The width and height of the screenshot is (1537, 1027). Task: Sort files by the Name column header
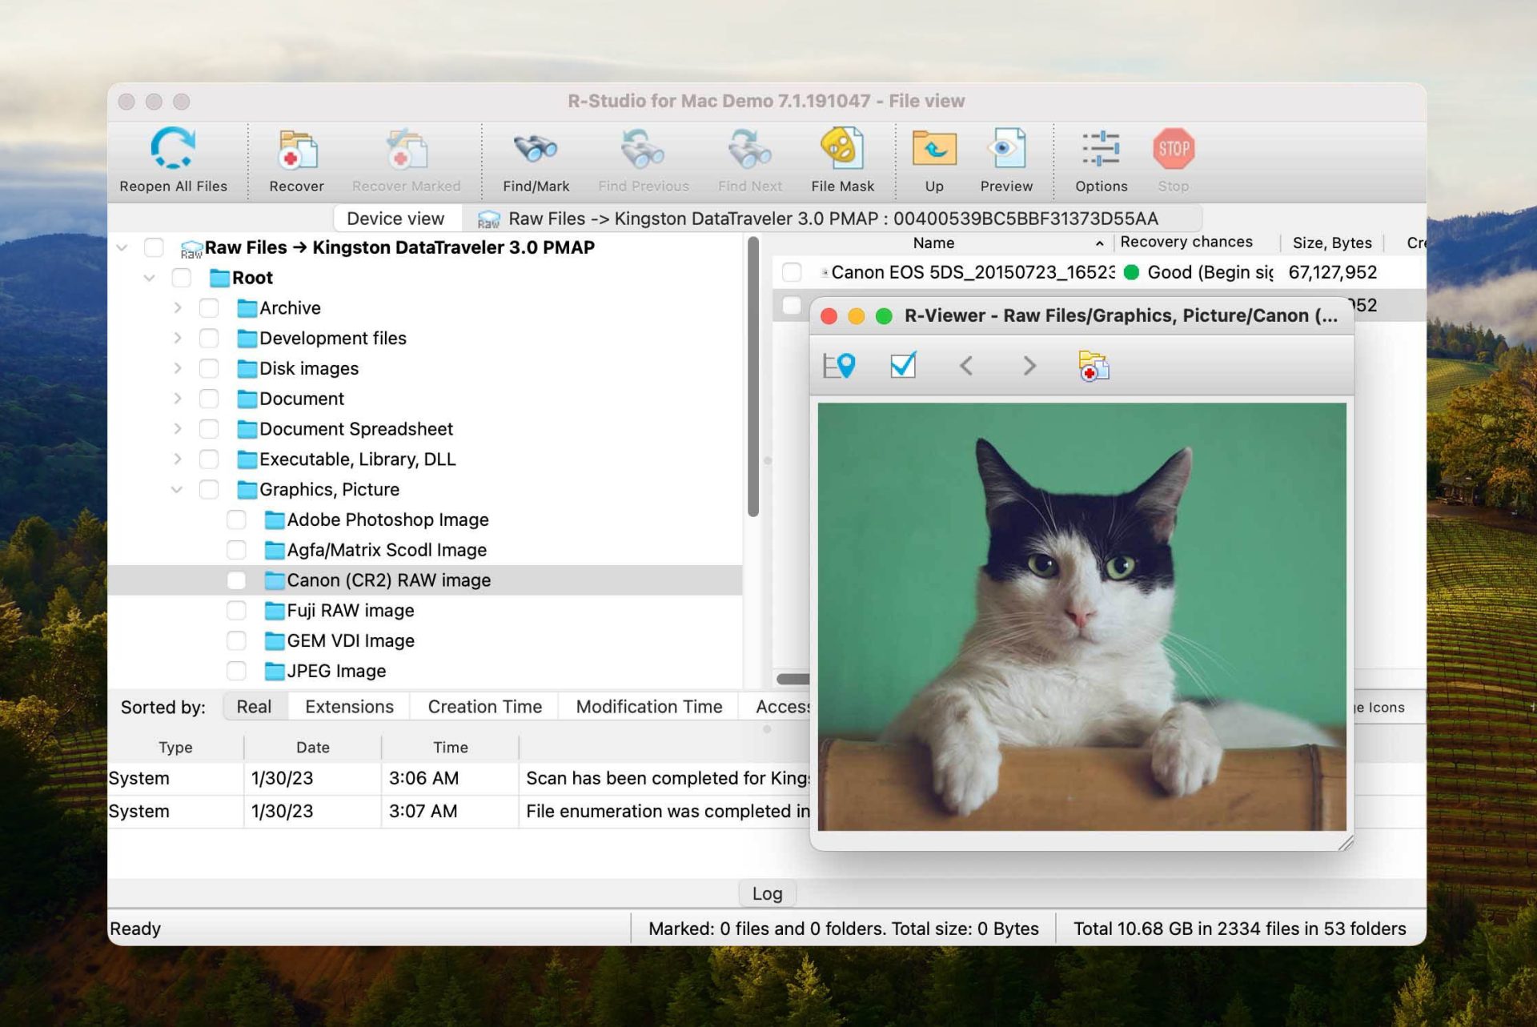(933, 243)
